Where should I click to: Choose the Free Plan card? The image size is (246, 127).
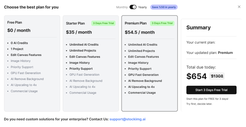click(x=32, y=63)
